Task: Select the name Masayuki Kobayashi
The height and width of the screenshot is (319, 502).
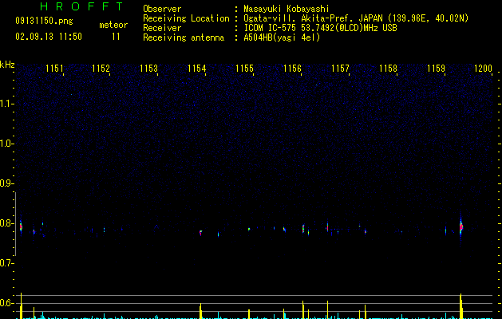Action: [287, 9]
